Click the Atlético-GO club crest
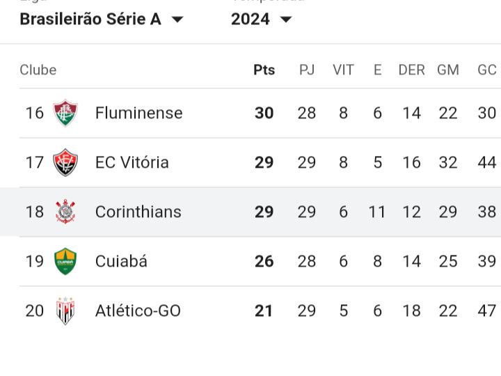The image size is (501, 376). pyautogui.click(x=65, y=311)
